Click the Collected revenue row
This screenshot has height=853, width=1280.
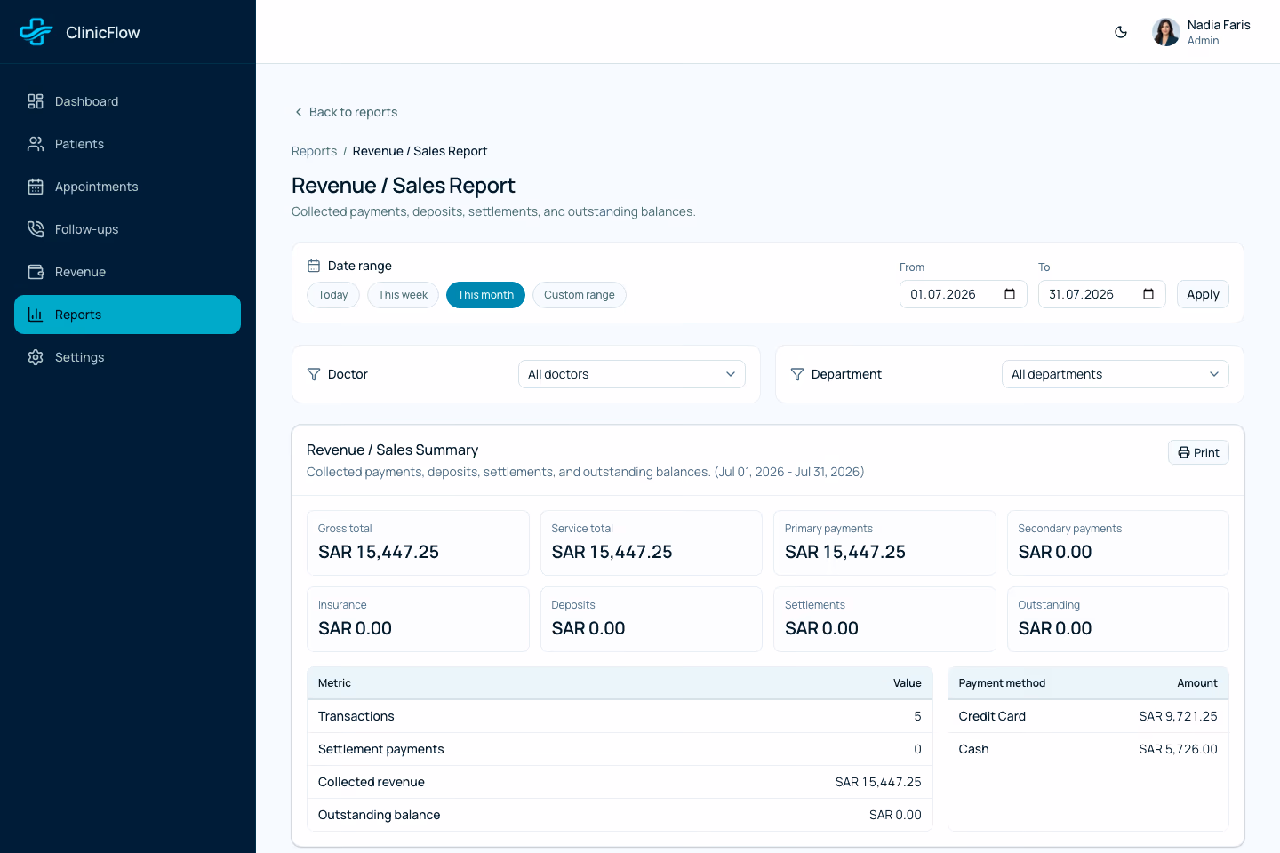click(620, 782)
